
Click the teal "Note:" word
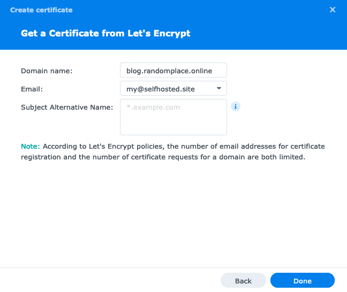click(x=31, y=146)
